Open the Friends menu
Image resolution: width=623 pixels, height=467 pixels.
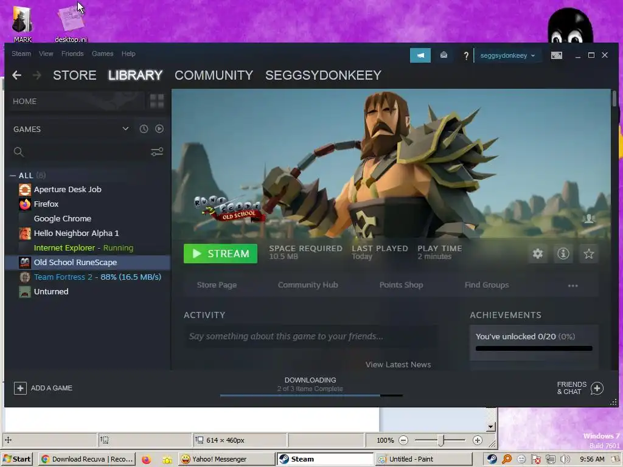[72, 54]
